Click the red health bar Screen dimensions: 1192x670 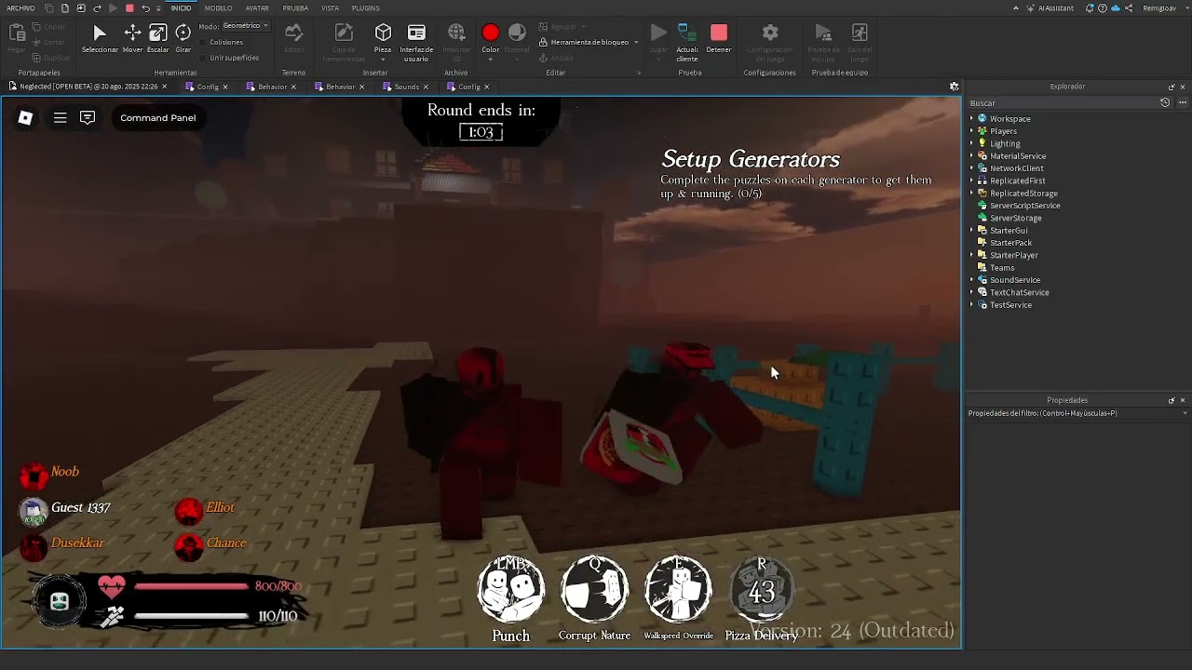pos(191,586)
